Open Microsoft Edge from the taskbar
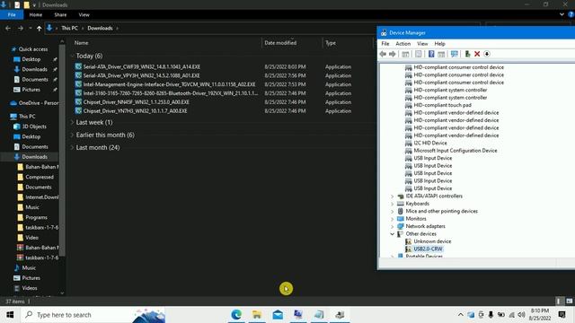575x323 pixels. (x=236, y=315)
